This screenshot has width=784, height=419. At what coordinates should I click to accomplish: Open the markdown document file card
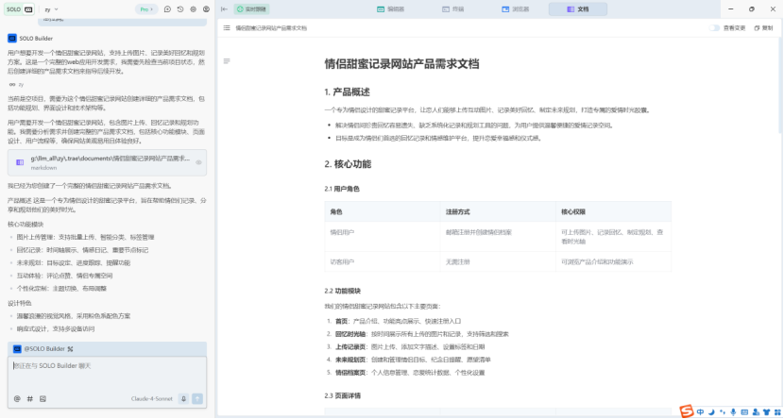pos(107,162)
